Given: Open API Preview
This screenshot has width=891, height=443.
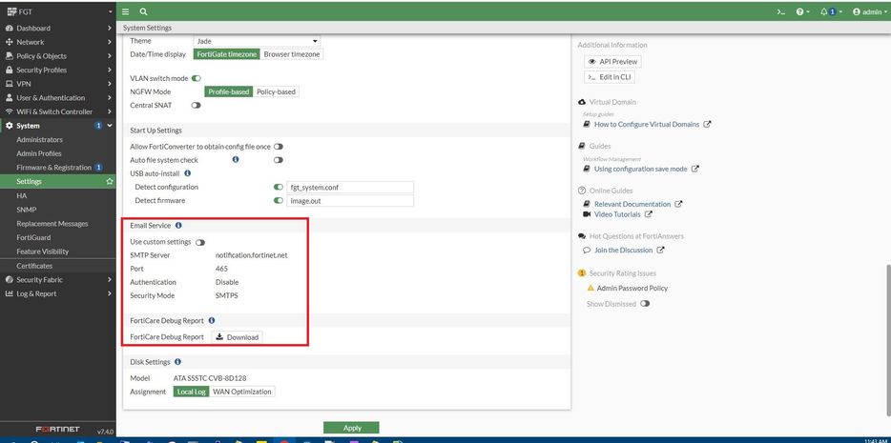Looking at the screenshot, I should pyautogui.click(x=612, y=61).
